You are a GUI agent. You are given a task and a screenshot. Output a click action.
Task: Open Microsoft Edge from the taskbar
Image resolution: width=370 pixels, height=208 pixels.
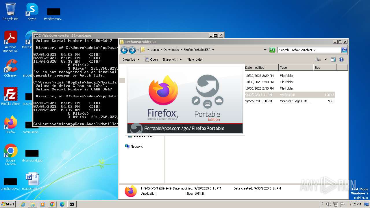point(62,204)
